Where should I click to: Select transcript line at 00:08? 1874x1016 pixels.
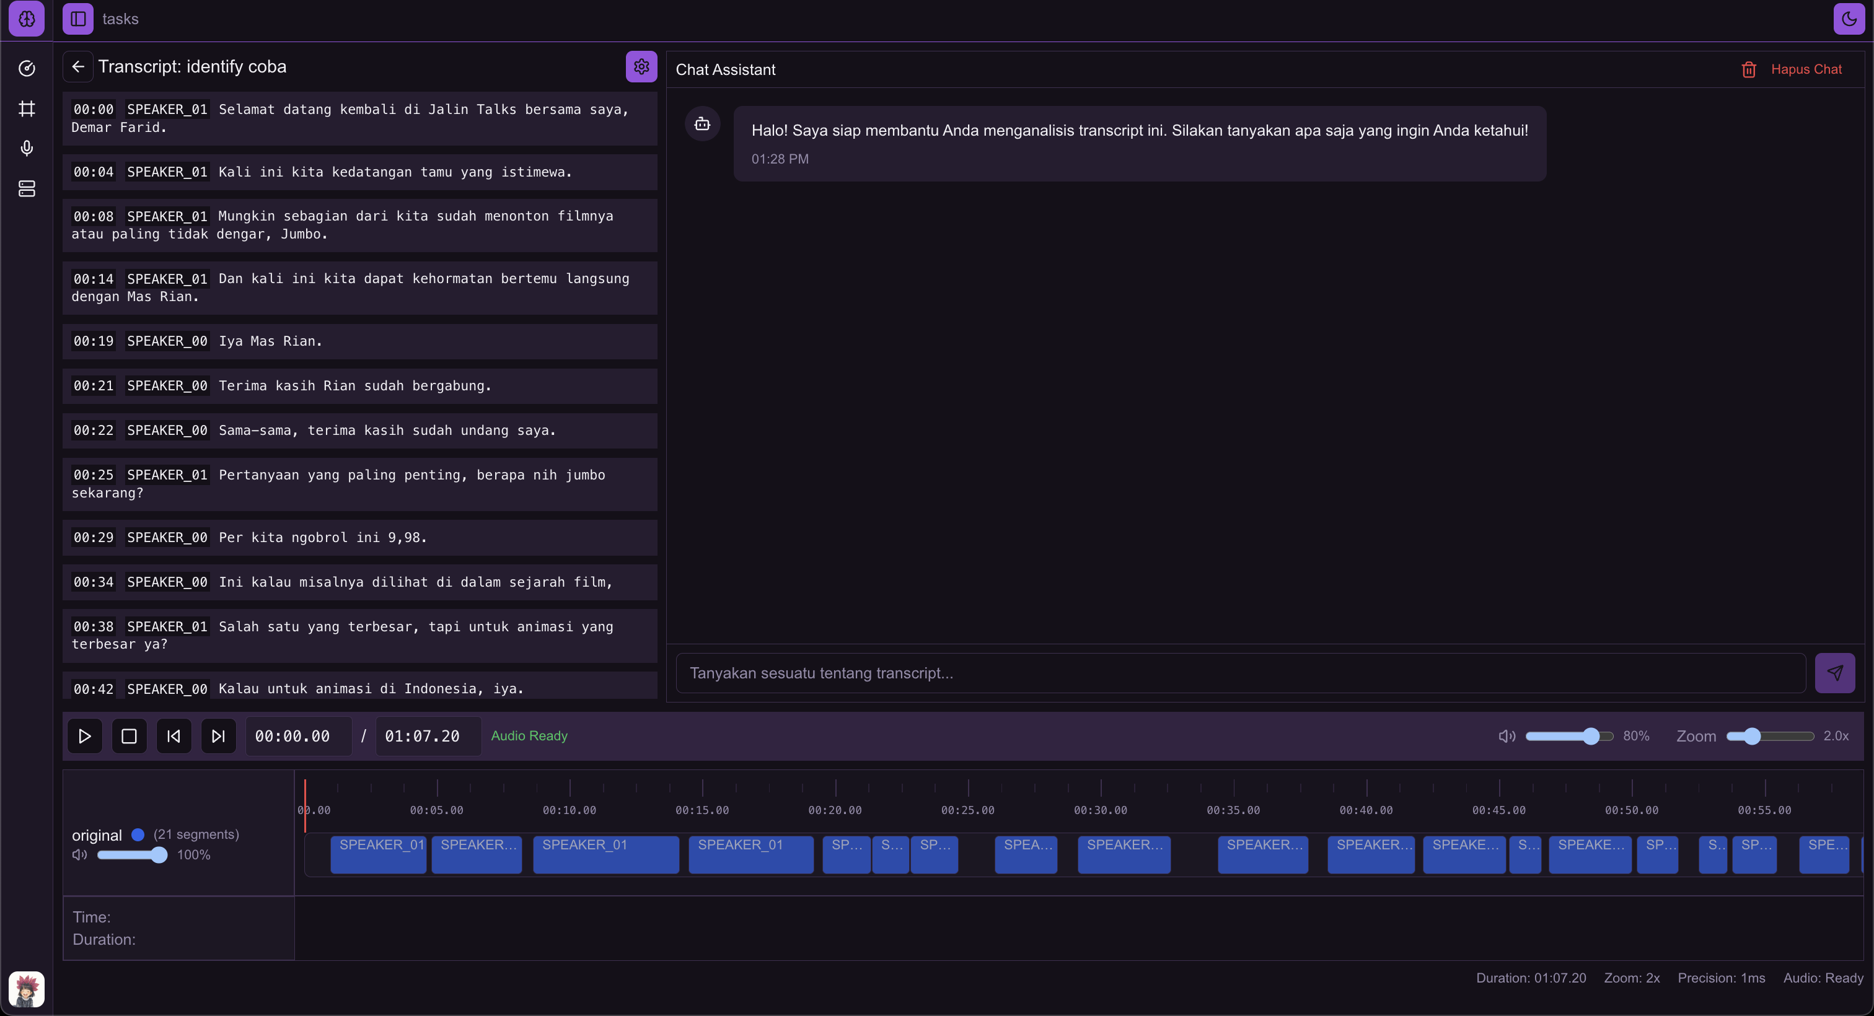pyautogui.click(x=359, y=226)
